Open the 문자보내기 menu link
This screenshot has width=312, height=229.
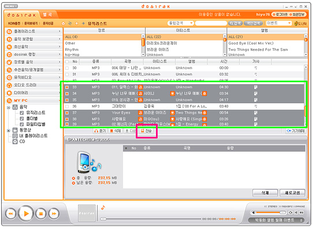click(x=31, y=24)
